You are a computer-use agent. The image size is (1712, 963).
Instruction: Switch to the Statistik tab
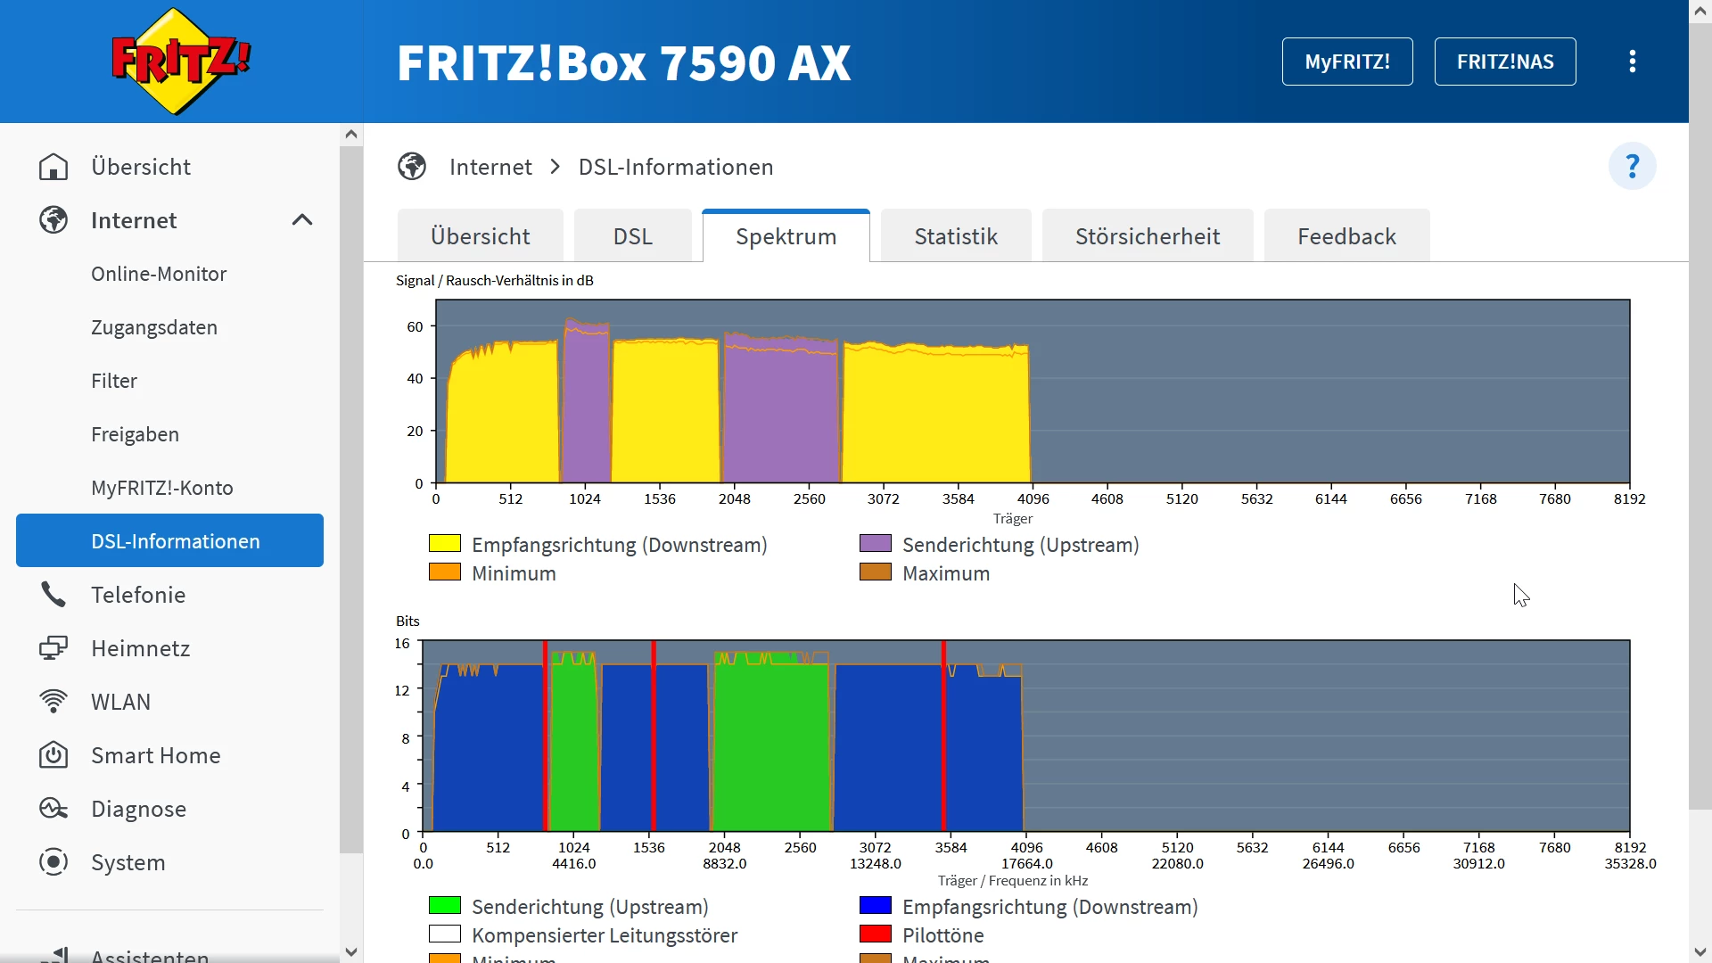click(955, 236)
